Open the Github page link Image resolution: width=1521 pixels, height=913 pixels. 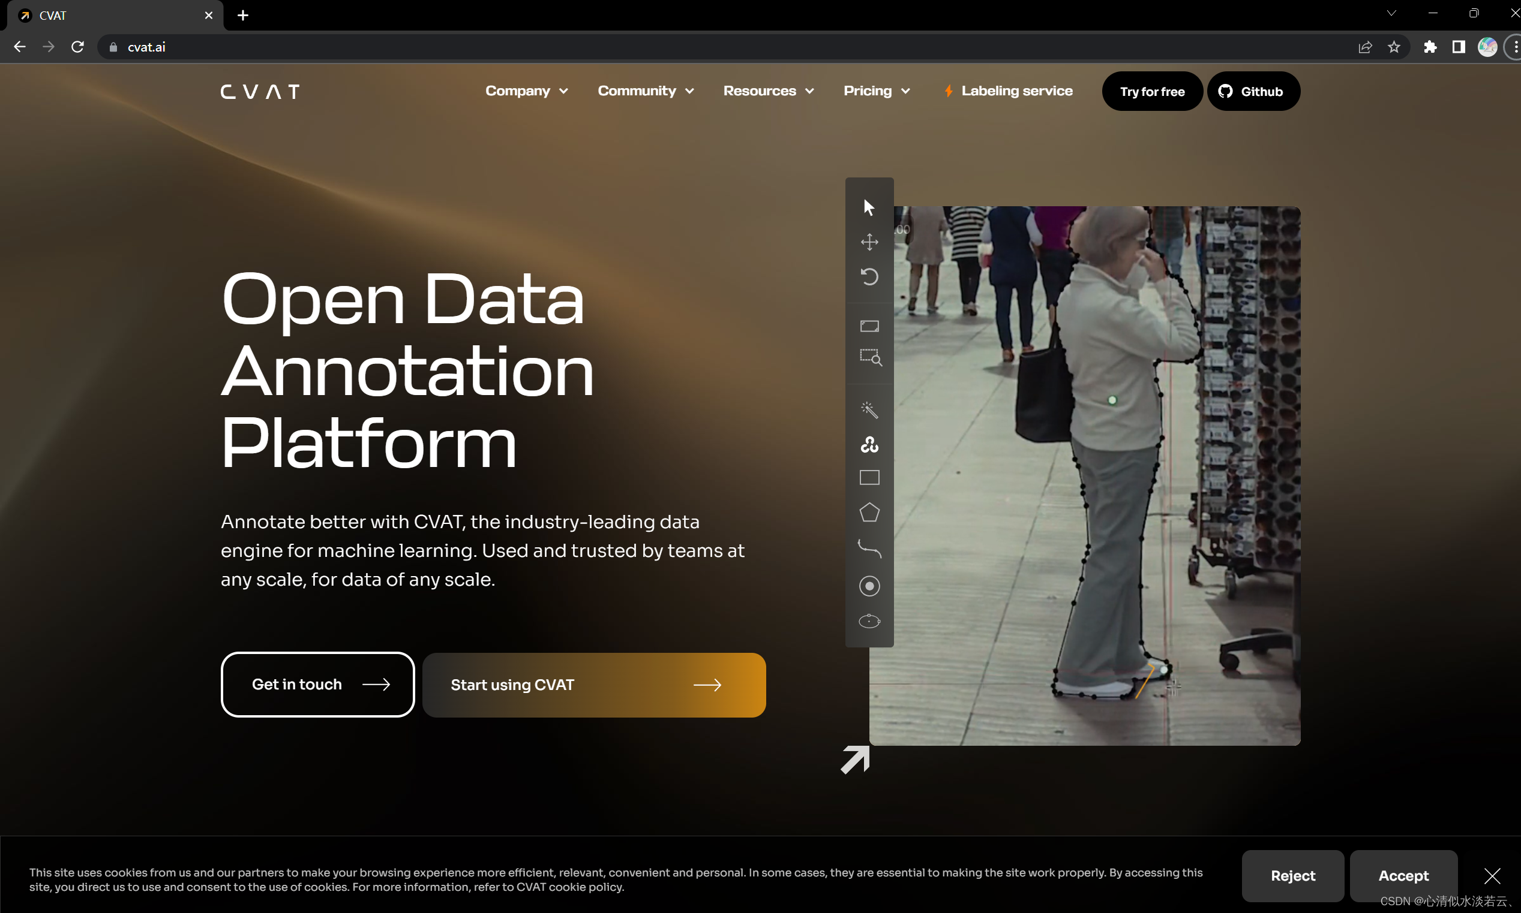coord(1252,91)
